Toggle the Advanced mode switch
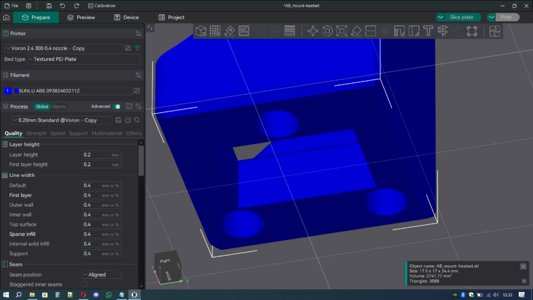 (117, 107)
